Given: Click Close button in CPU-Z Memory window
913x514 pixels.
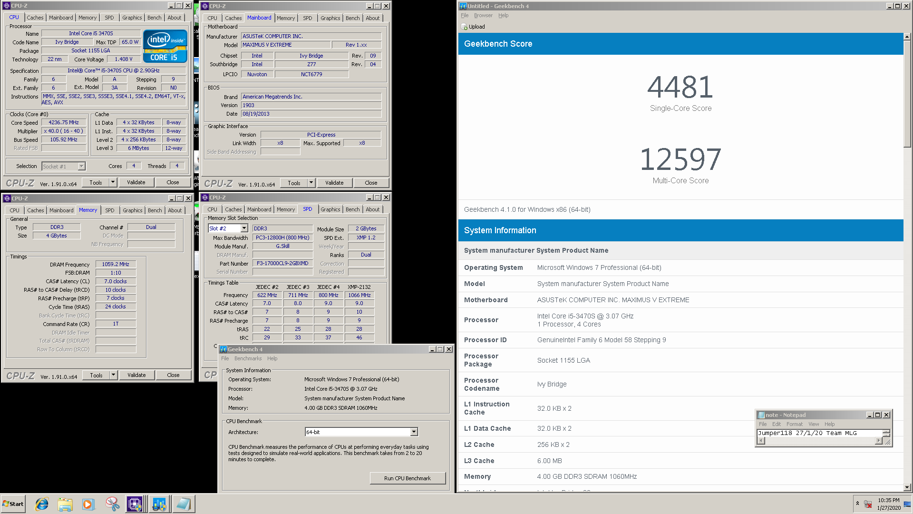Looking at the screenshot, I should tap(173, 375).
